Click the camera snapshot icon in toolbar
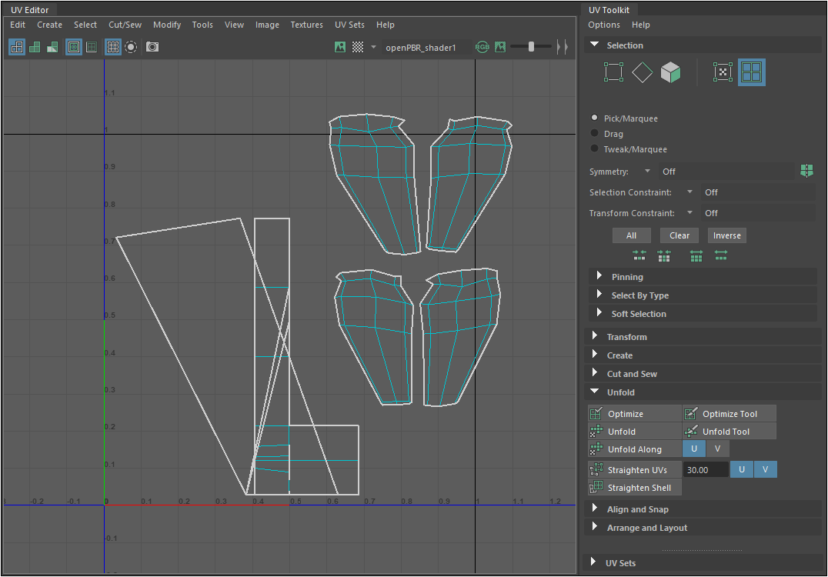The width and height of the screenshot is (828, 577). 152,47
